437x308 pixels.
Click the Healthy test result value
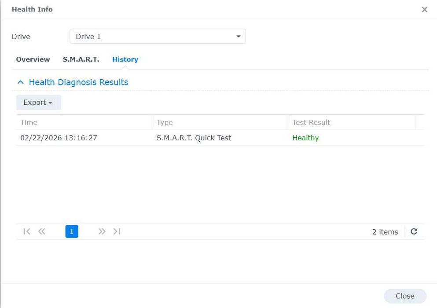click(305, 138)
